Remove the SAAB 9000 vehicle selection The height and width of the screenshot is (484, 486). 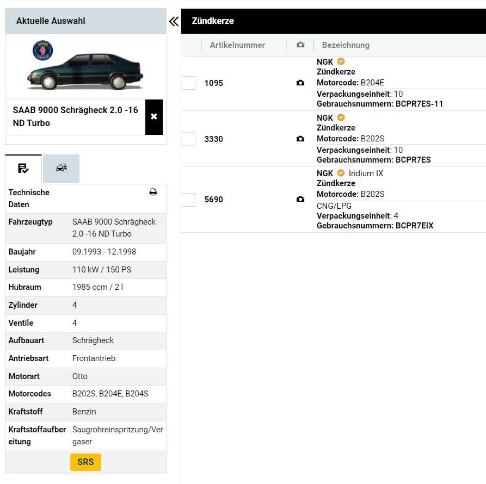153,117
